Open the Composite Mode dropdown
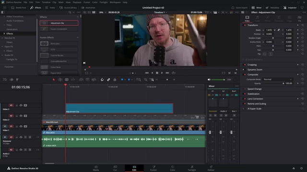 (277, 79)
